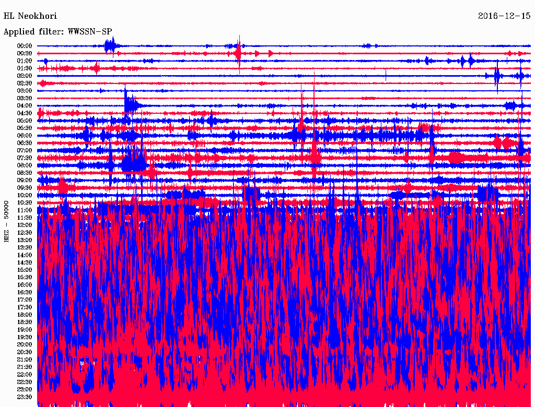Select the 04:00 time label
Image resolution: width=535 pixels, height=407 pixels.
tap(25, 106)
